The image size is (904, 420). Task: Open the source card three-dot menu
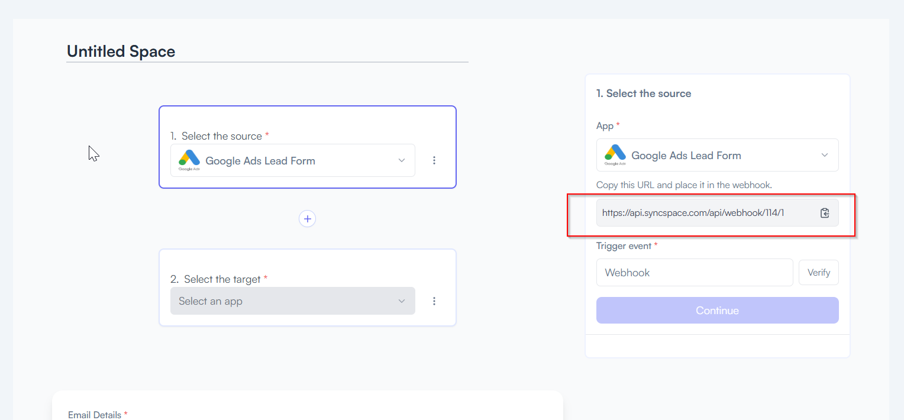pyautogui.click(x=434, y=160)
